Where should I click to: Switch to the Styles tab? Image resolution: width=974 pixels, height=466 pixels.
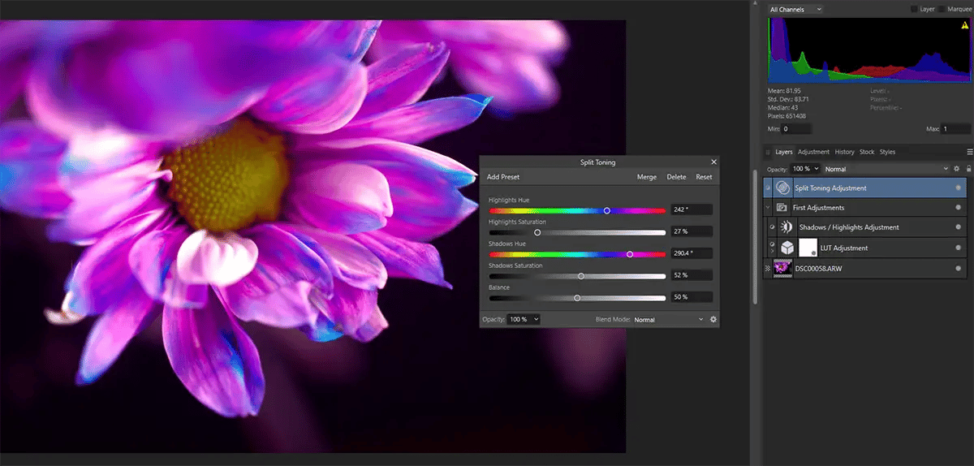[887, 152]
